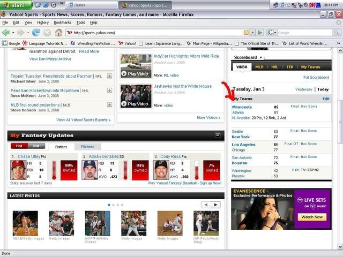Open Main Page - Wikipedia bookmark
The height and width of the screenshot is (257, 343).
[x=209, y=43]
